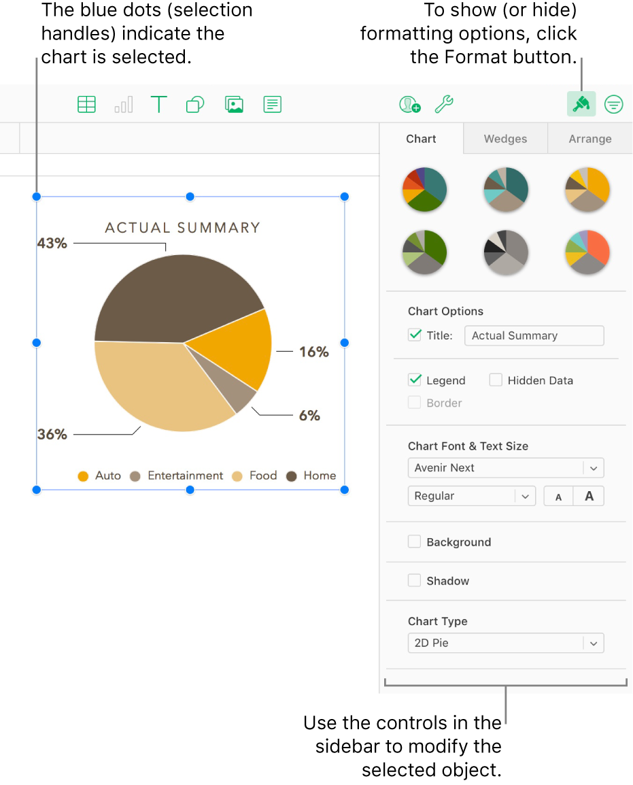Apply the orange and tan pie style
Image resolution: width=633 pixels, height=785 pixels.
(x=587, y=189)
